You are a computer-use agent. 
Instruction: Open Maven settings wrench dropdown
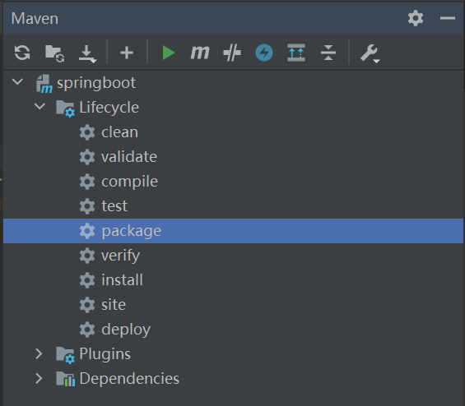(370, 53)
